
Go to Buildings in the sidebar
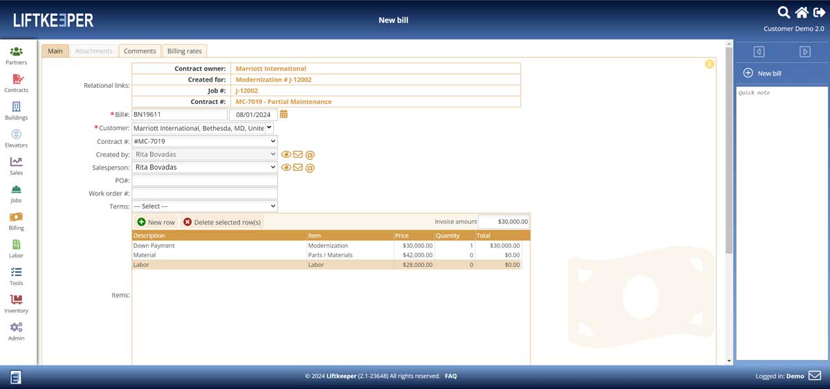(16, 107)
